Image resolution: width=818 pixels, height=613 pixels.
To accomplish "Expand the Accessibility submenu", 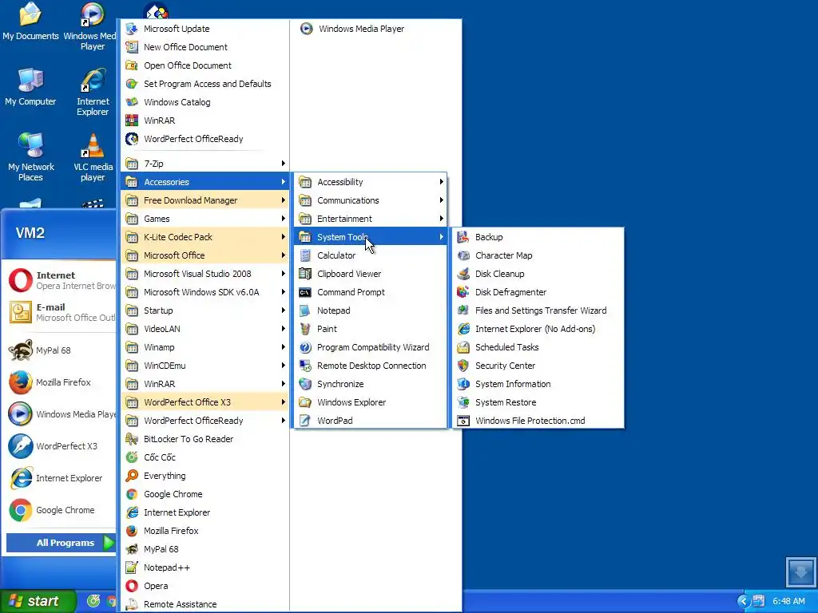I will (371, 182).
